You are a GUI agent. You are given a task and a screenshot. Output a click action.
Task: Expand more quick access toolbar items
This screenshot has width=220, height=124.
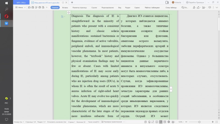[x=47, y=7]
